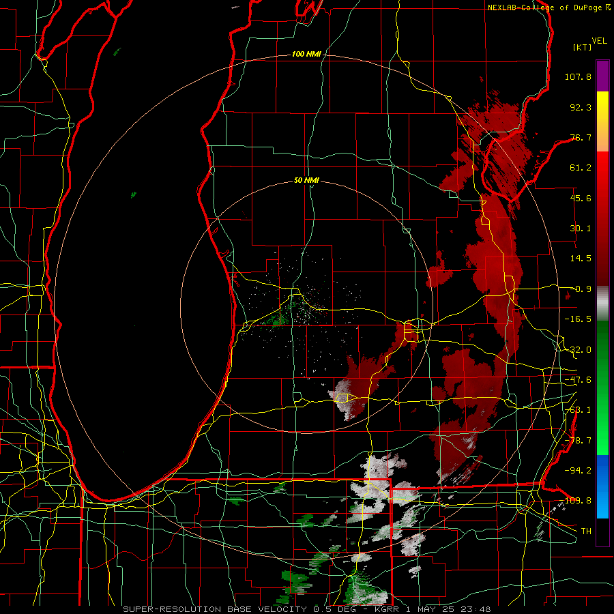Click the 61.2 scale value

pyautogui.click(x=581, y=168)
